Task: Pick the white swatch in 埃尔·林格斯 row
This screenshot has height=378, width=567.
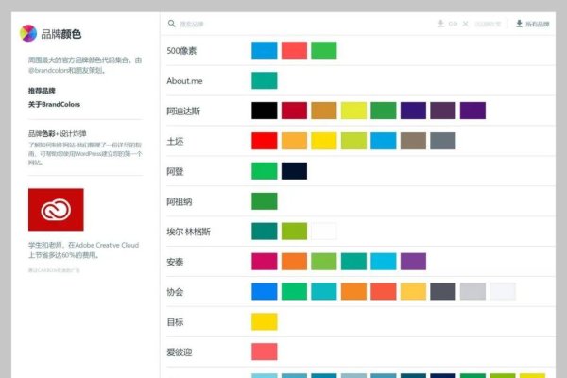Action: pyautogui.click(x=324, y=232)
